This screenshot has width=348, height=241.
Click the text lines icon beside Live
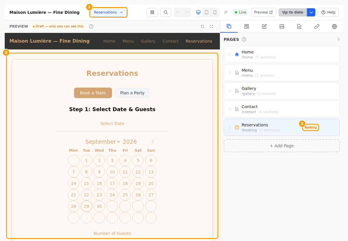click(x=226, y=12)
